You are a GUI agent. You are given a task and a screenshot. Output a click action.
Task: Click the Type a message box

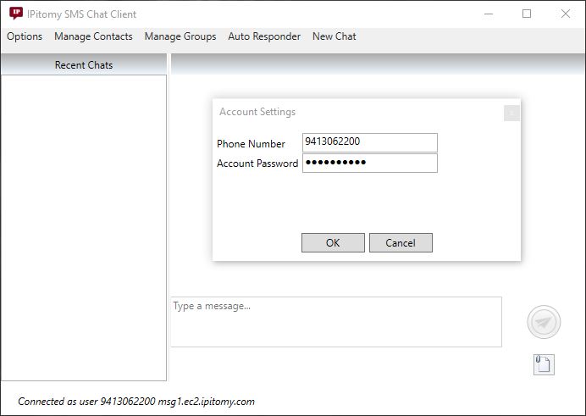(x=336, y=322)
